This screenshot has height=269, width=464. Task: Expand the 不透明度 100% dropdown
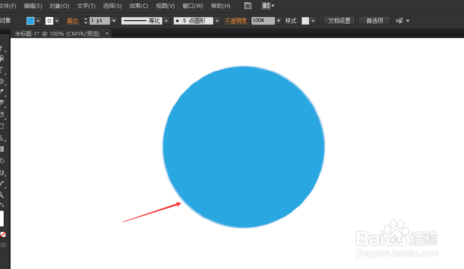tap(278, 21)
